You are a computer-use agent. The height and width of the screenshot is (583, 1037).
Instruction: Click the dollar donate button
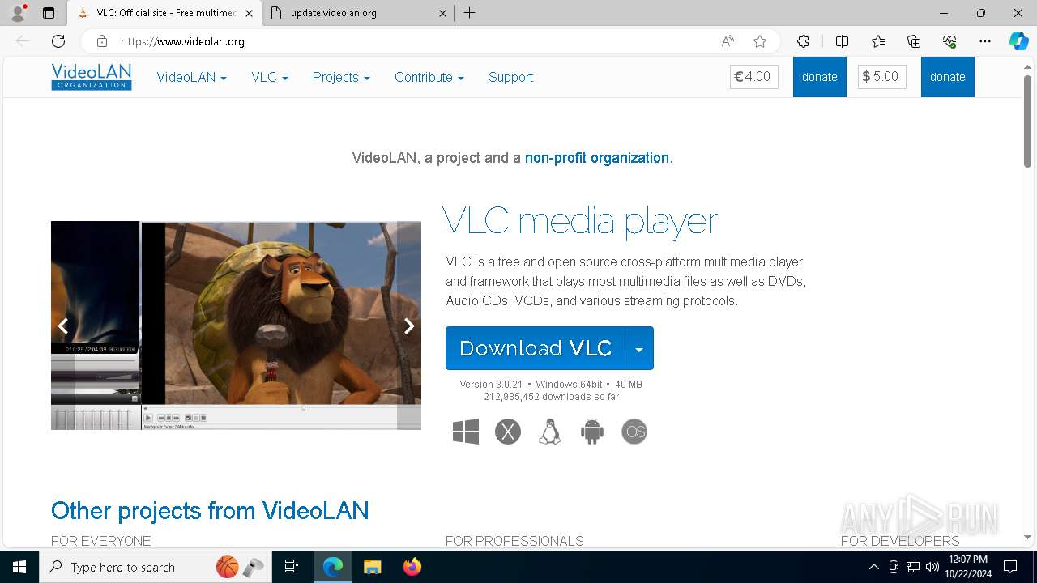(x=948, y=77)
